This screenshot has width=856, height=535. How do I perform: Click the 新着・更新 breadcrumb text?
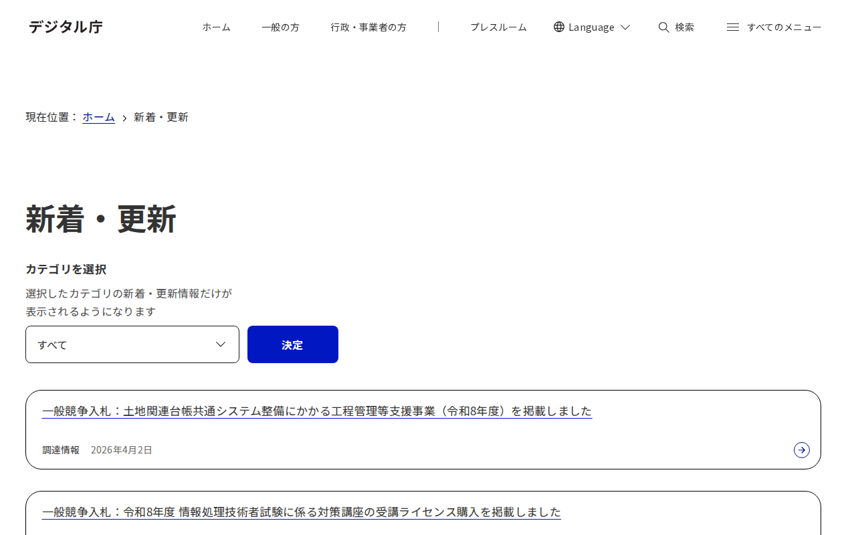(x=161, y=117)
